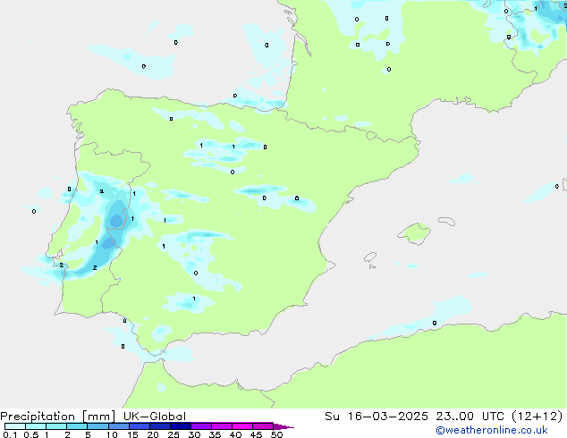
Task: Click the '45' legend scale label
Action: click(x=256, y=434)
